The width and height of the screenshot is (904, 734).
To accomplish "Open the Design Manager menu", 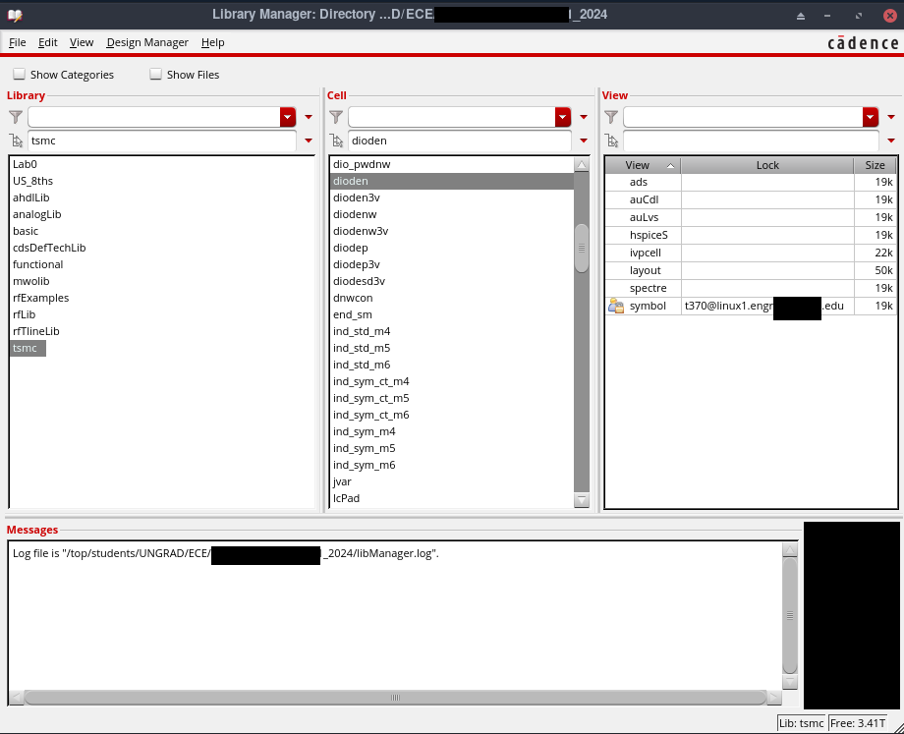I will click(x=147, y=42).
